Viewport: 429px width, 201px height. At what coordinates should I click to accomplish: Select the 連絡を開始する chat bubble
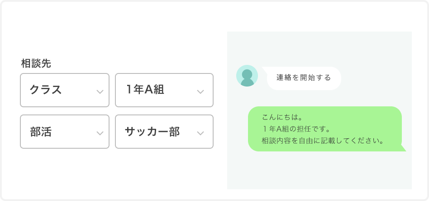click(x=304, y=78)
